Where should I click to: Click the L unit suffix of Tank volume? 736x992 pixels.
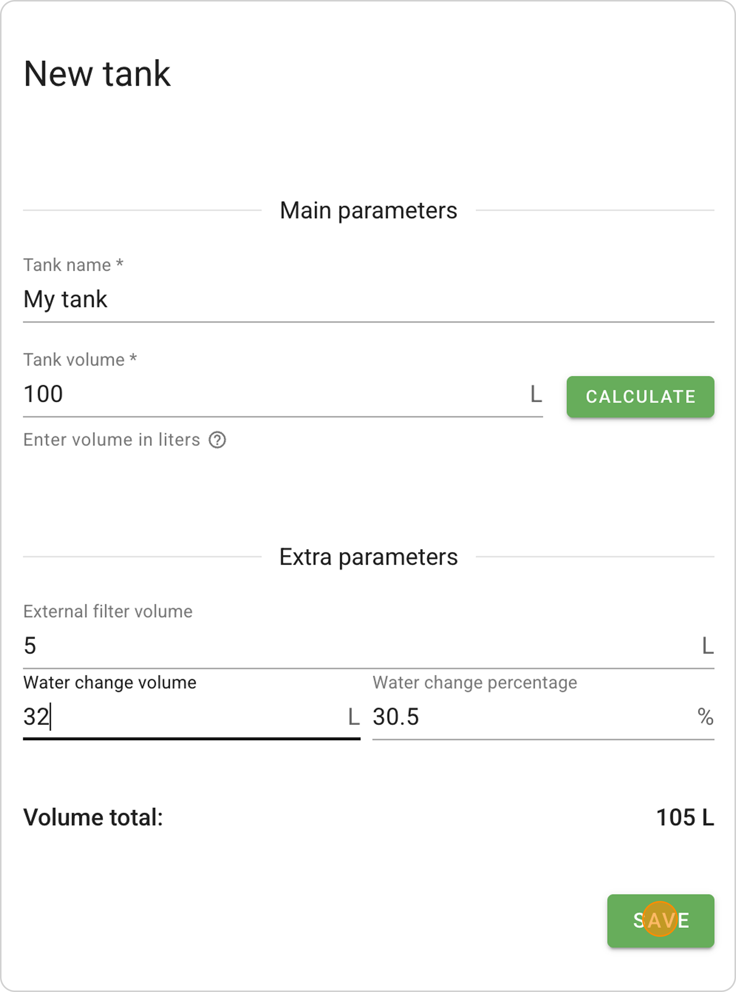536,394
